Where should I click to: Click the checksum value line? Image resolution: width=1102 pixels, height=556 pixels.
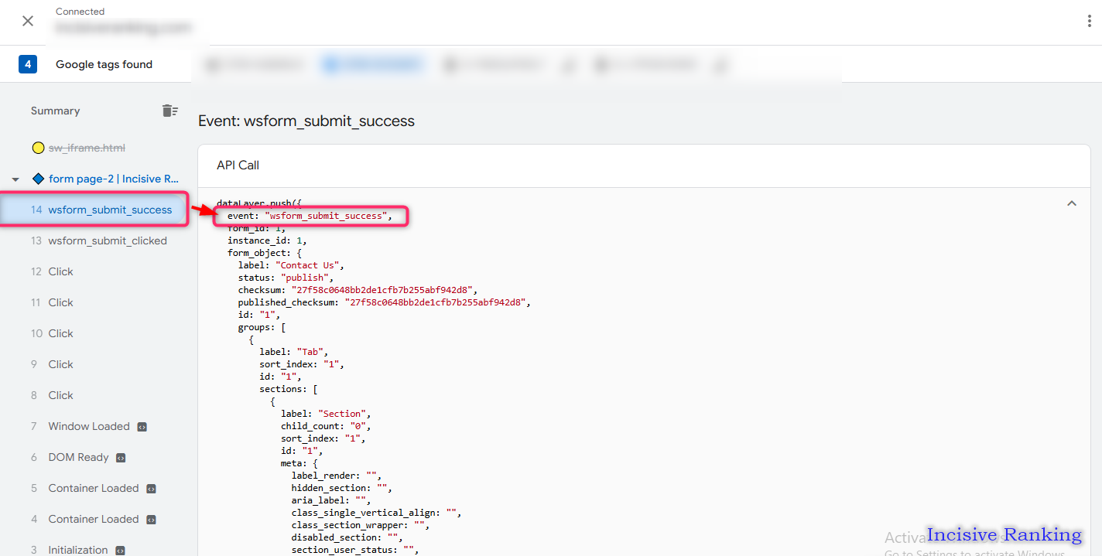(358, 290)
